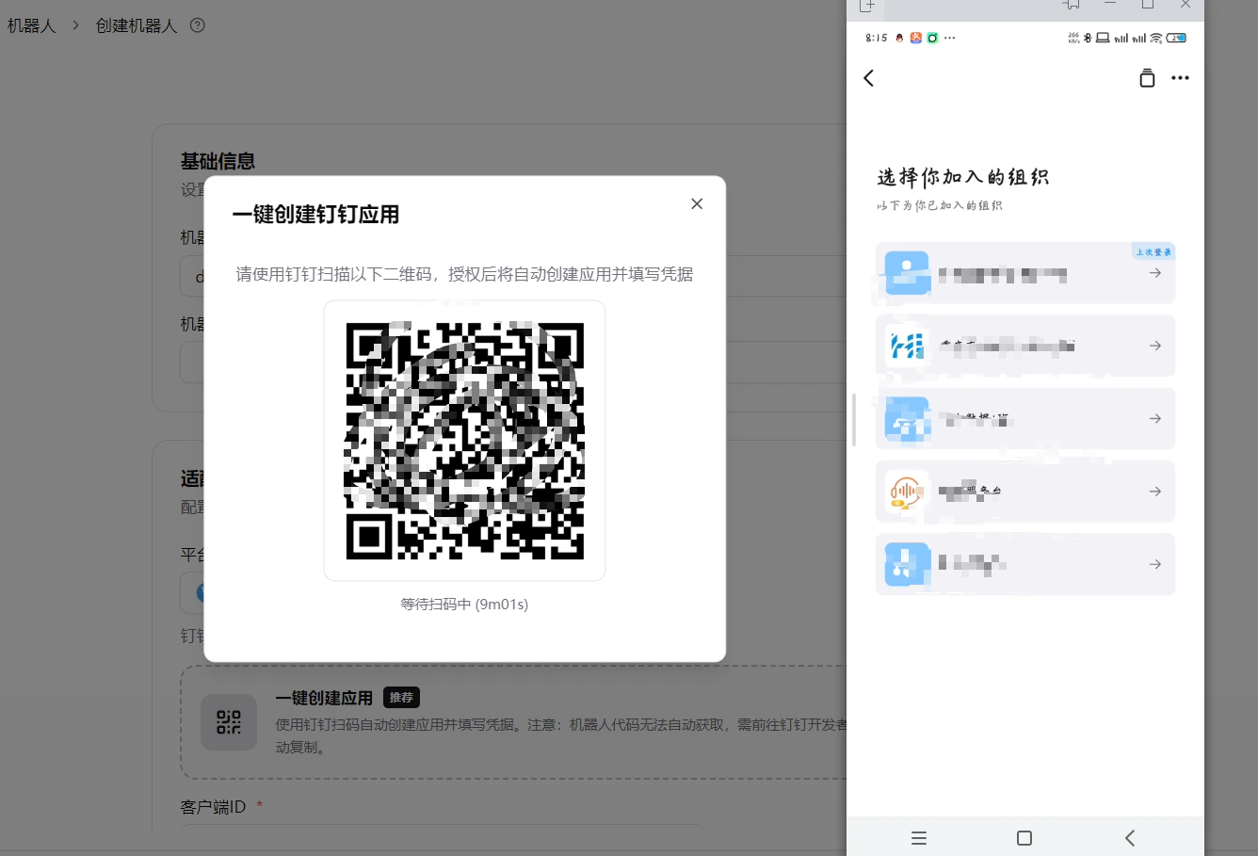Screen dimensions: 1258x856
Task: Tap the QQ penguin notification icon in status bar
Action: click(x=900, y=38)
